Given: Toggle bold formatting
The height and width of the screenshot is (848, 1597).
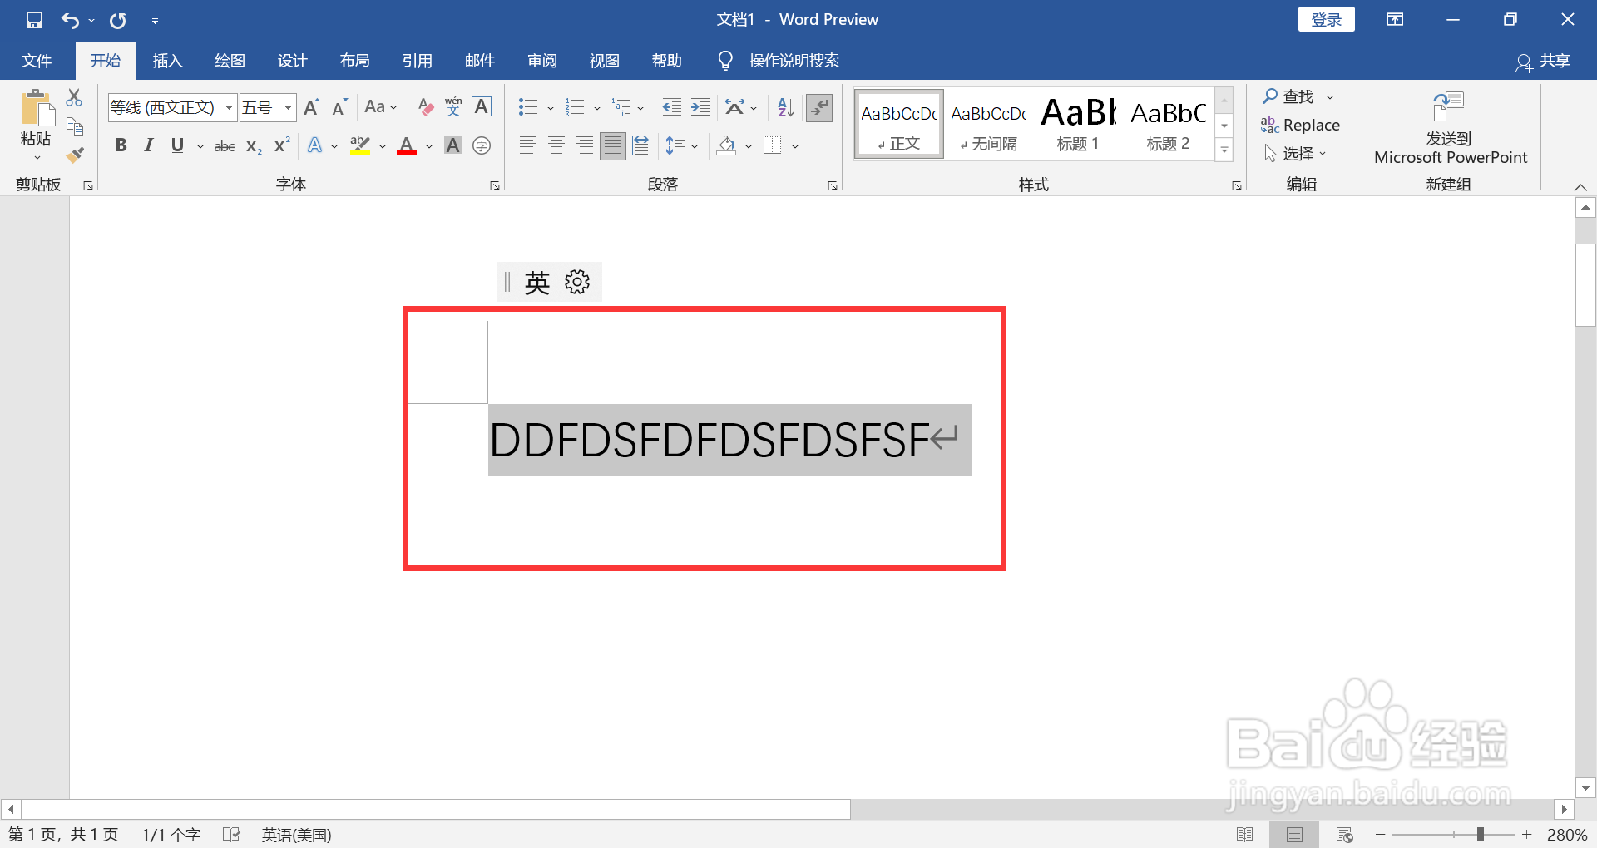Looking at the screenshot, I should [121, 146].
